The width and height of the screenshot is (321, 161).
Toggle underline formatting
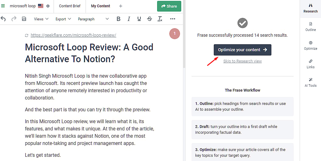click(x=139, y=19)
